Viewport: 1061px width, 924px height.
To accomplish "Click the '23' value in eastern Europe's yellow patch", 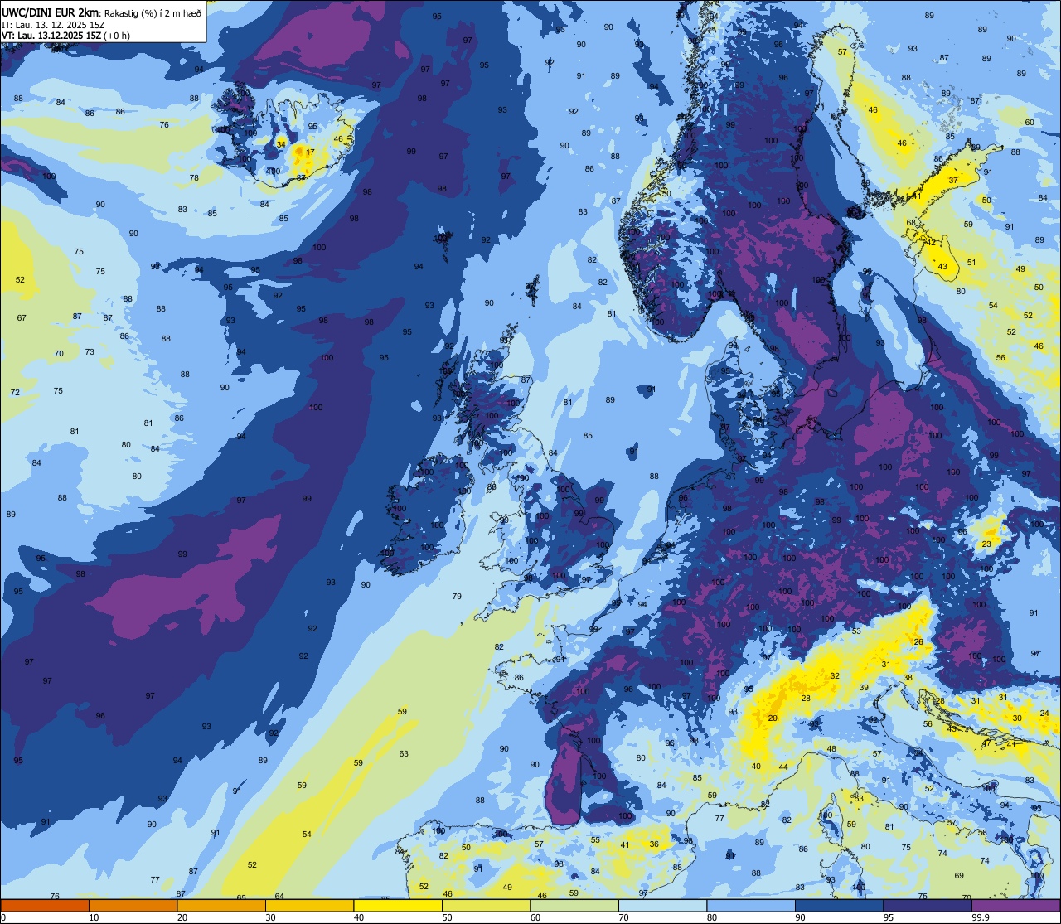I will 986,544.
